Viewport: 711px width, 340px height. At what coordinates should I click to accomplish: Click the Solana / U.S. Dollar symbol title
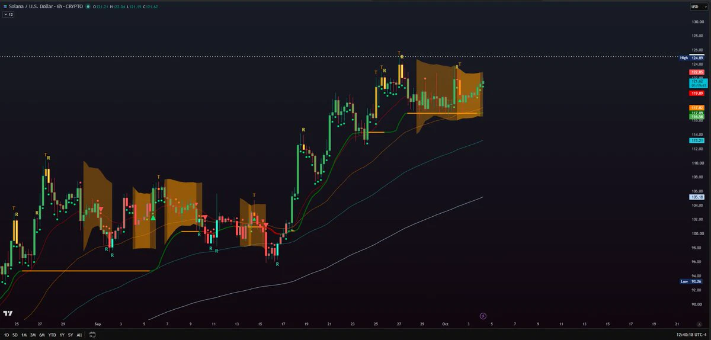pyautogui.click(x=44, y=6)
